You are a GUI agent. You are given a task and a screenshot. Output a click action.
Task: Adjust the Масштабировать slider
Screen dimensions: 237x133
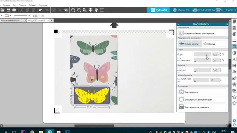(201, 80)
